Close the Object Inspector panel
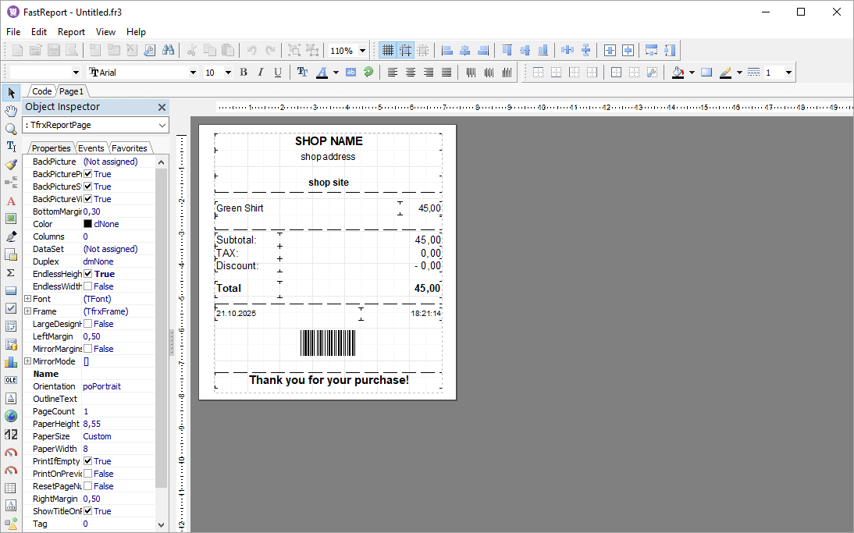 [x=162, y=107]
